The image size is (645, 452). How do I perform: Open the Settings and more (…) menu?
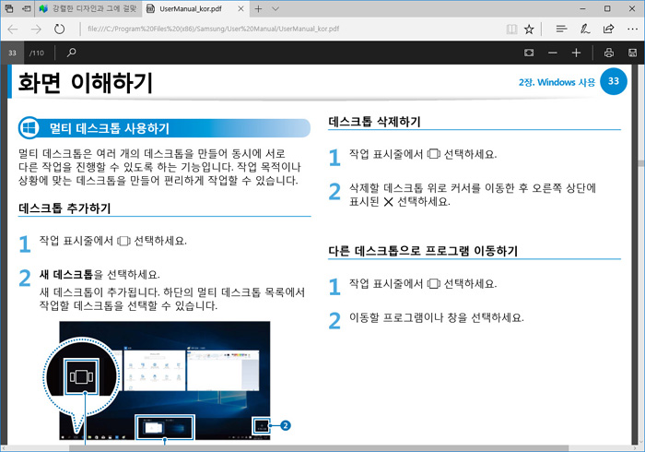pyautogui.click(x=631, y=29)
